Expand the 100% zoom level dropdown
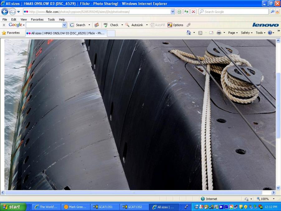 (x=274, y=199)
